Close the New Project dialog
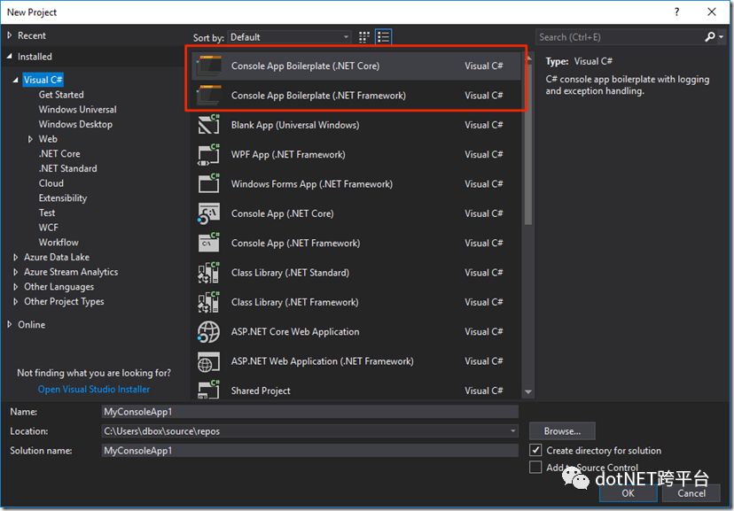 point(712,12)
